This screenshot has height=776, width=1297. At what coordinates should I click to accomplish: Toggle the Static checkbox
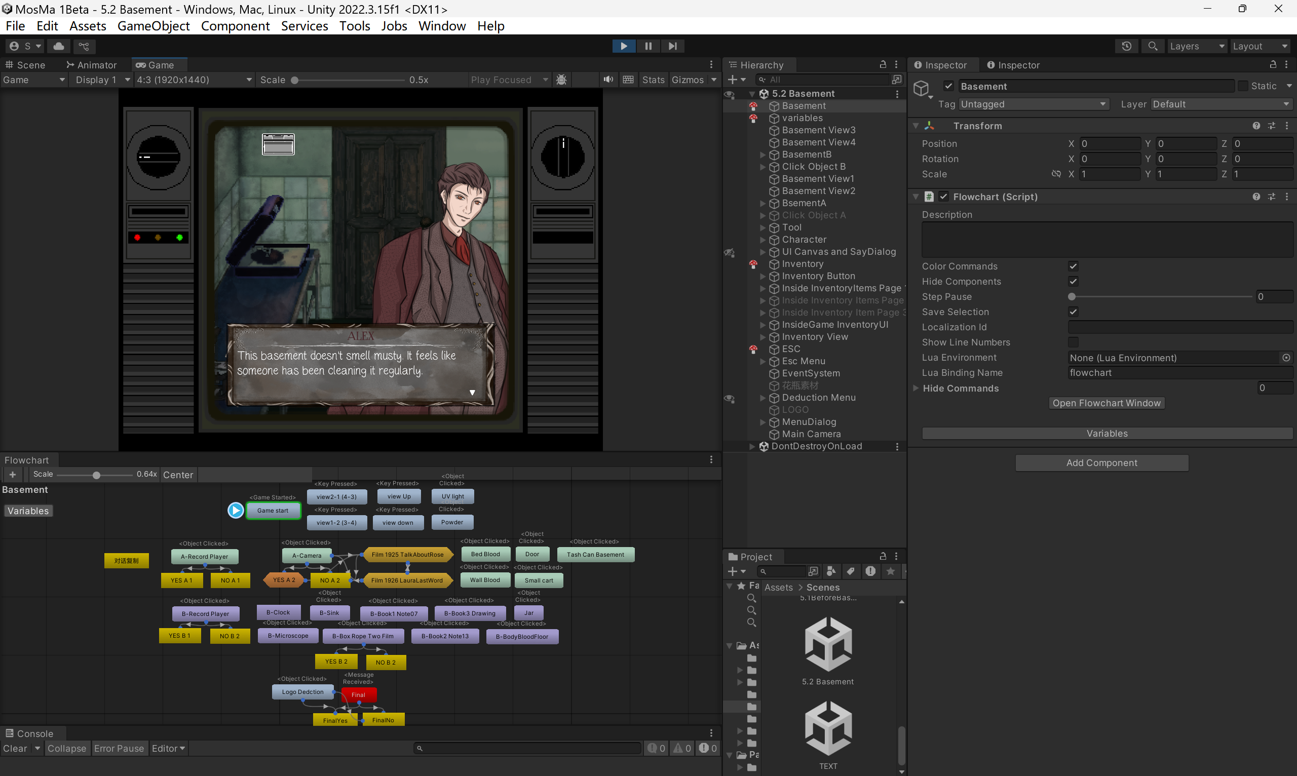[x=1243, y=86]
